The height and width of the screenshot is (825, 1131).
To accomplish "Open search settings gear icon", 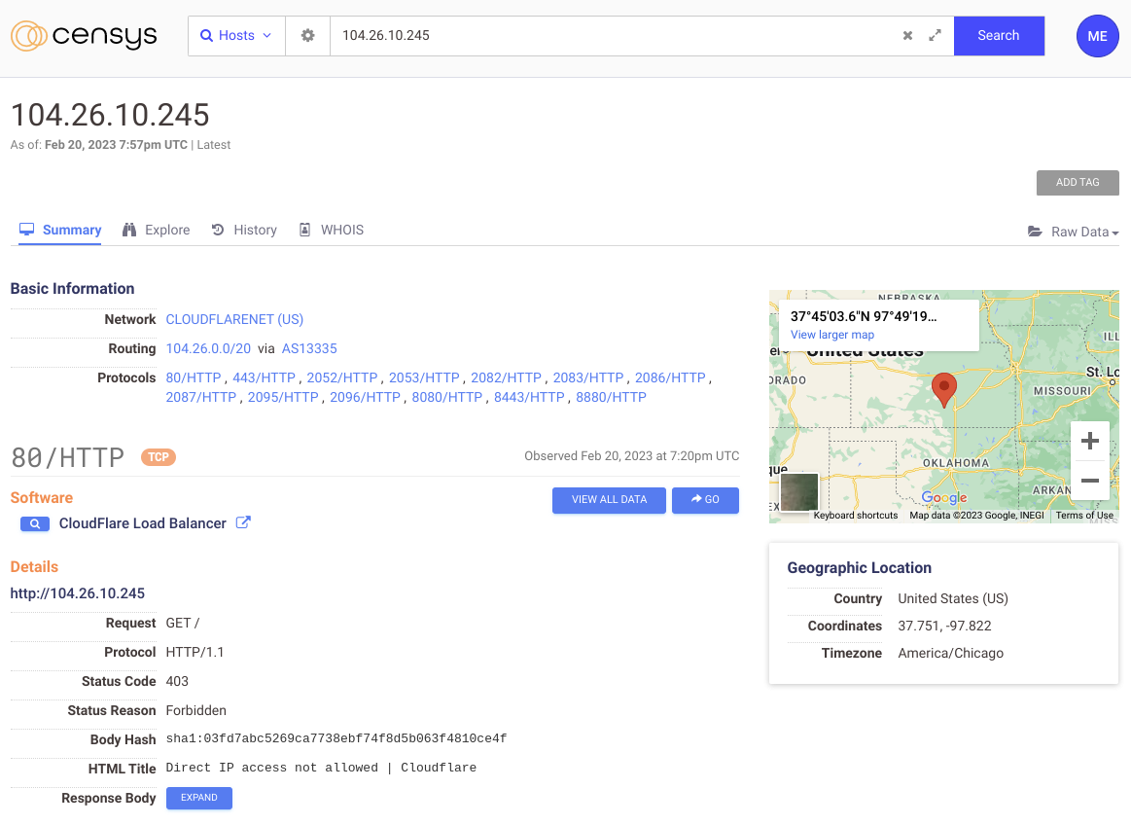I will pyautogui.click(x=307, y=36).
